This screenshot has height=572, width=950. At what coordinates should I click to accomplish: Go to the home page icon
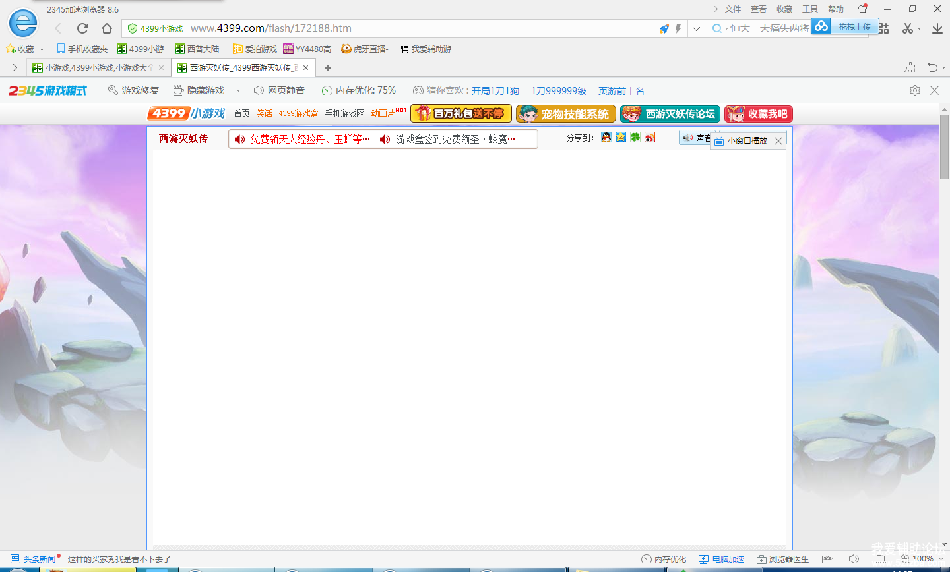[x=107, y=28]
